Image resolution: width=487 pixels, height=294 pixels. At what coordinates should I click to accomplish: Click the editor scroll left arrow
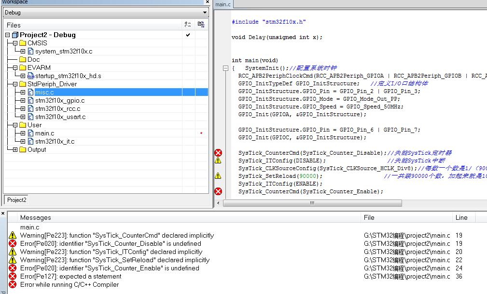218,203
